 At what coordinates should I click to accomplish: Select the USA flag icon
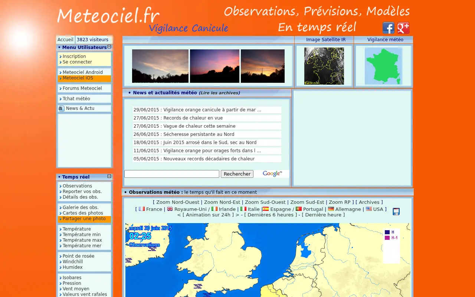pyautogui.click(x=369, y=209)
